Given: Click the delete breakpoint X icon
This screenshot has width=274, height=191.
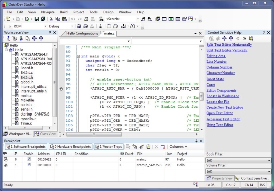Looking at the screenshot, I should click(156, 147).
